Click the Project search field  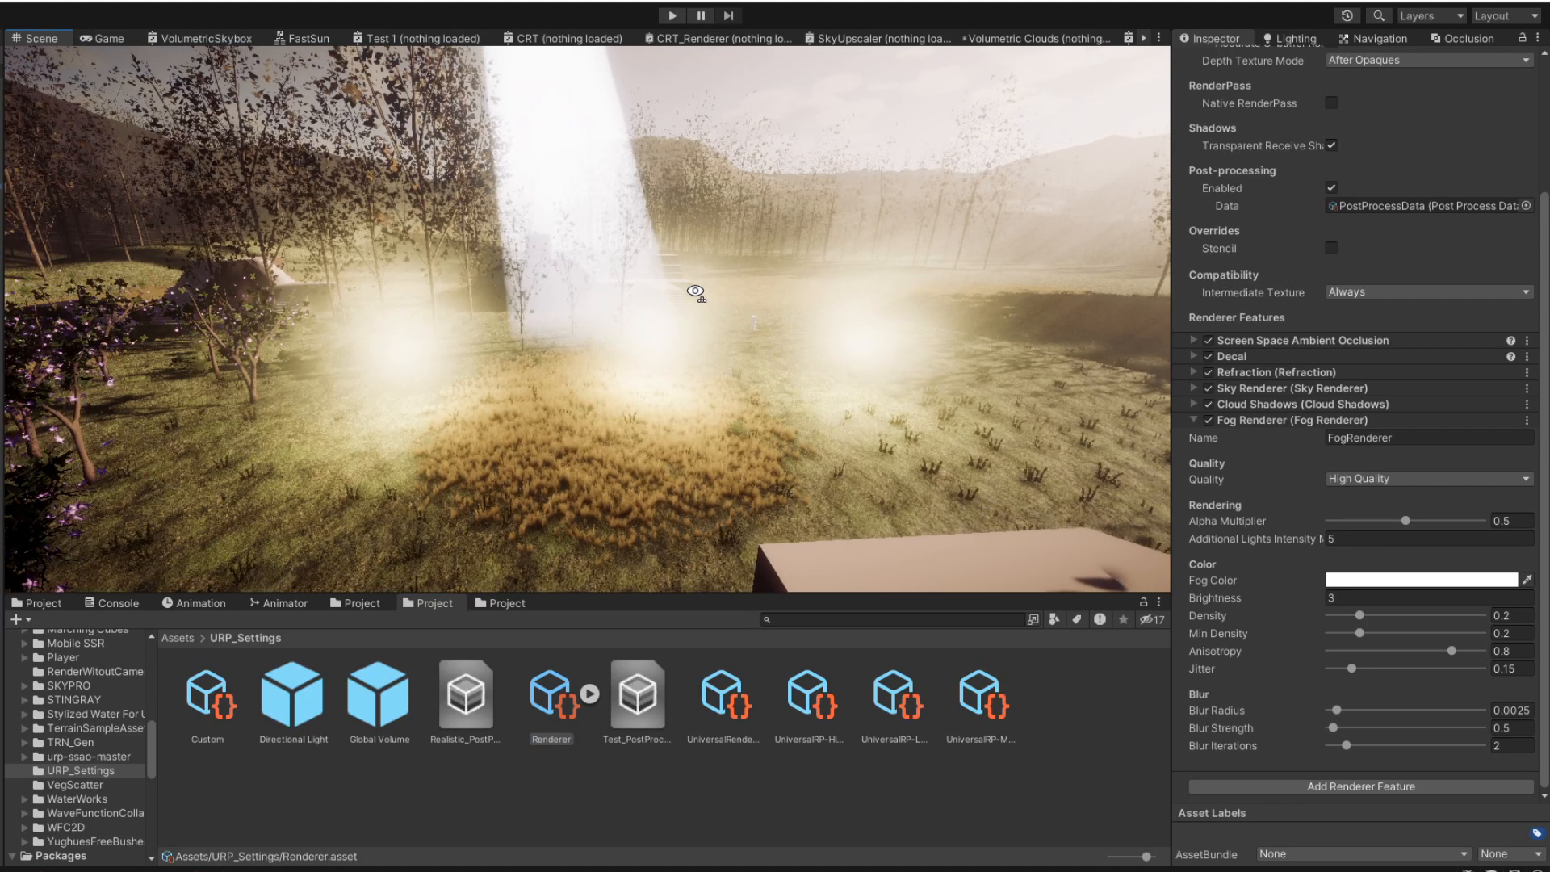pos(892,619)
